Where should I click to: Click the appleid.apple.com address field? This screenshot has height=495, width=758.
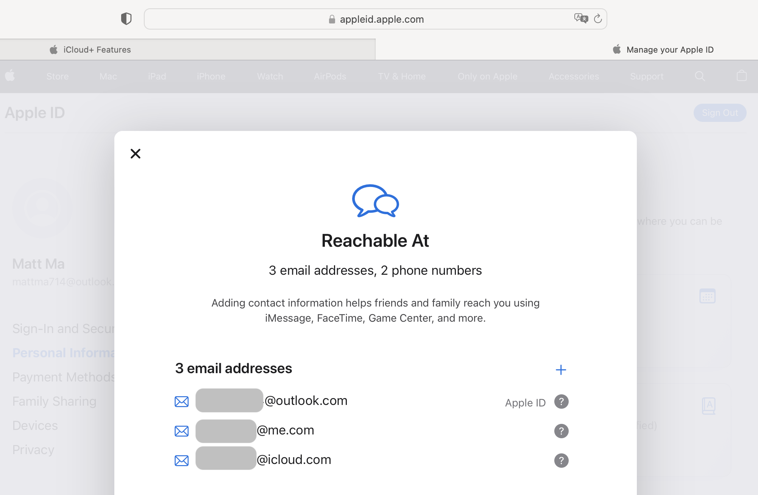click(x=375, y=19)
